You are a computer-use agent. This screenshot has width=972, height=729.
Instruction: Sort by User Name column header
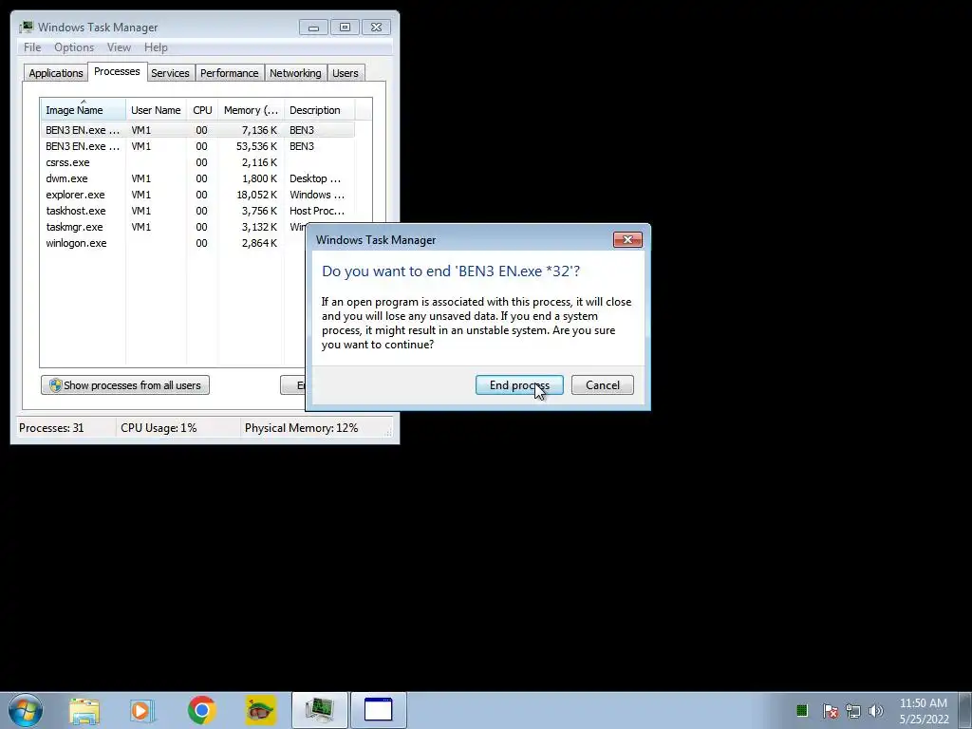click(156, 110)
